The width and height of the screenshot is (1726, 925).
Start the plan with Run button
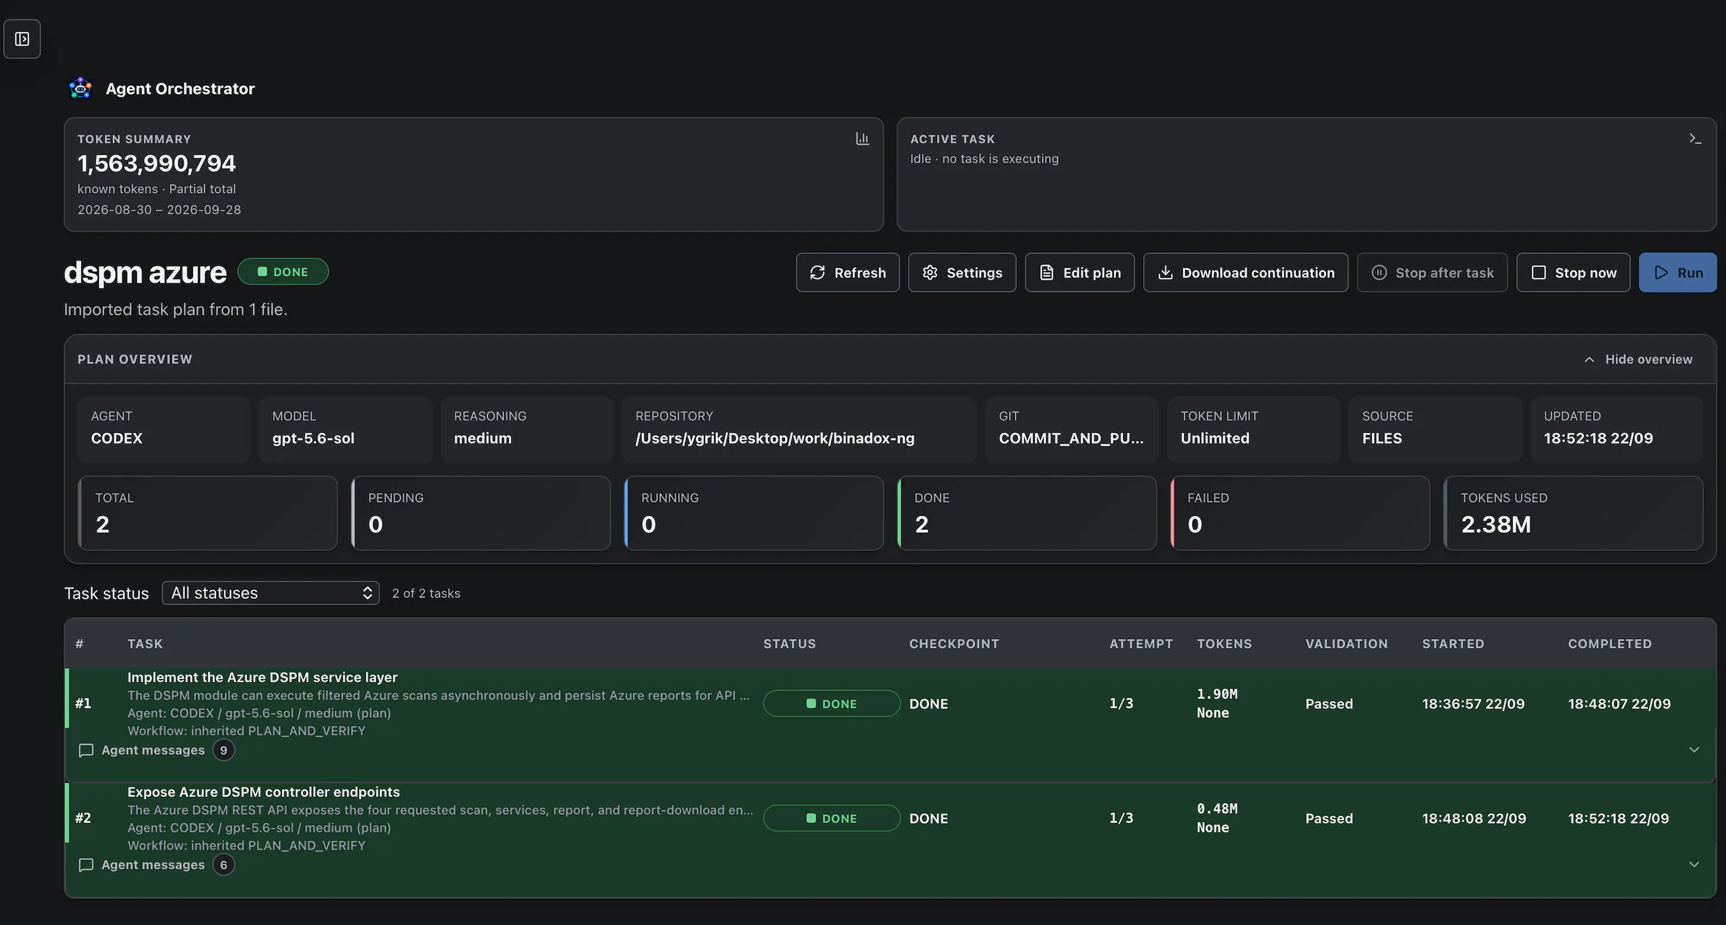pos(1678,272)
